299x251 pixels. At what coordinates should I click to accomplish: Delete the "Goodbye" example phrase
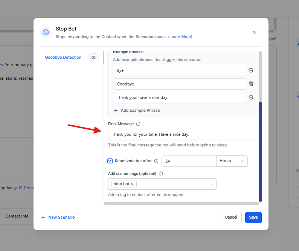tap(251, 84)
